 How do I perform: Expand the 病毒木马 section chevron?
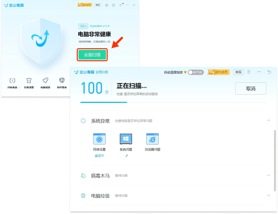click(269, 175)
